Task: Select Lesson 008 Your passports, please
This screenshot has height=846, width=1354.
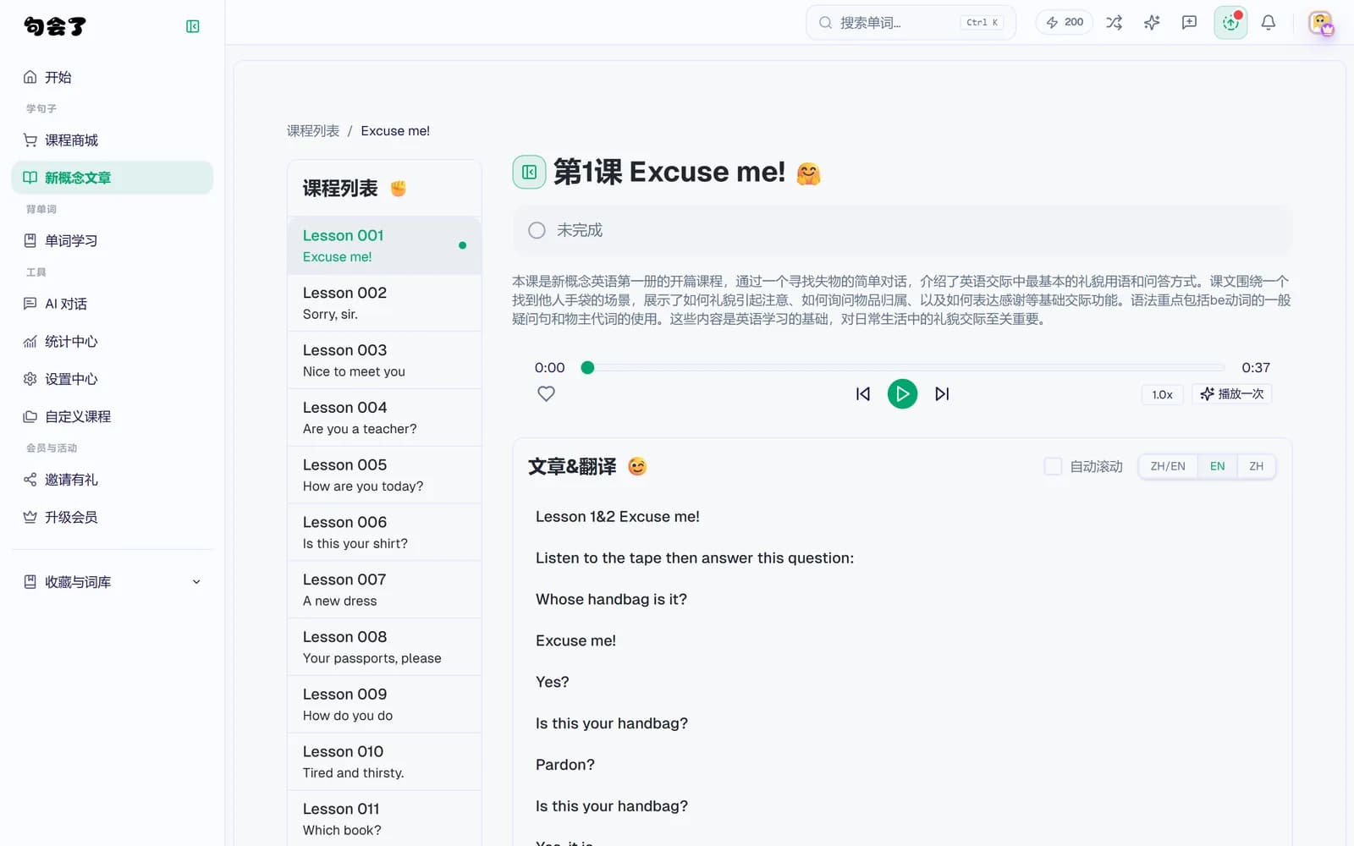Action: 384,647
